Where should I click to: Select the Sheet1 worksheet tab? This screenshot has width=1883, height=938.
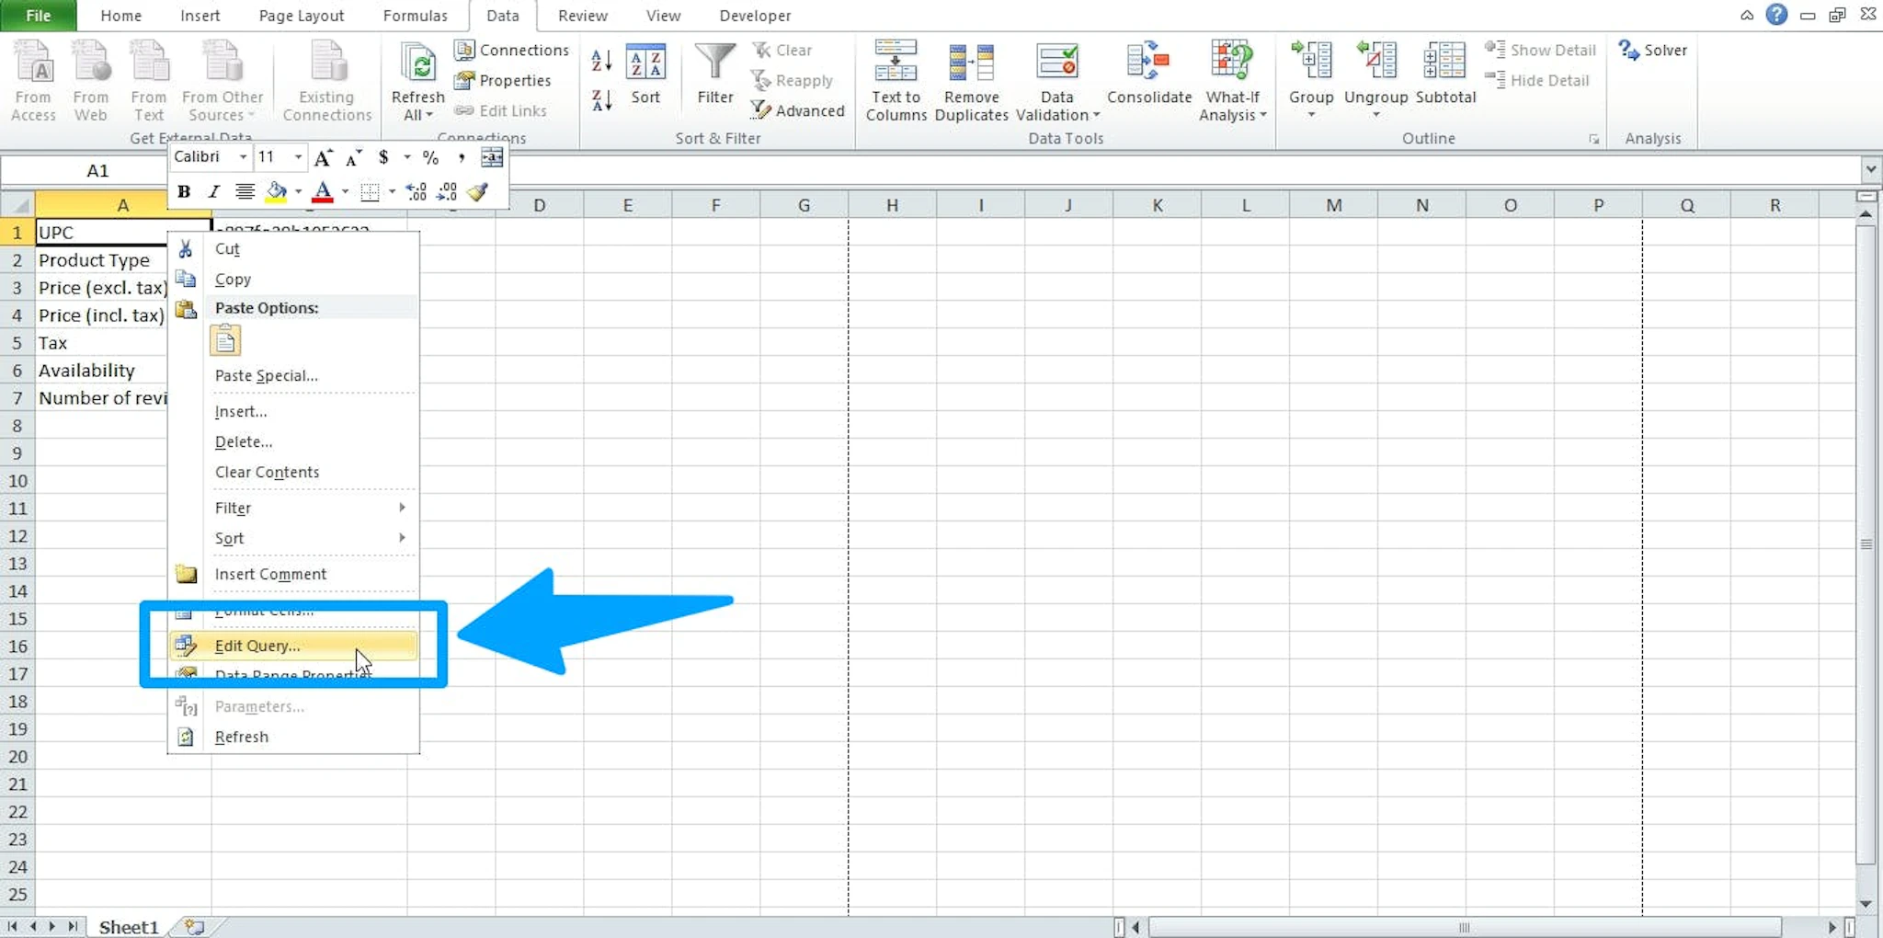tap(128, 927)
